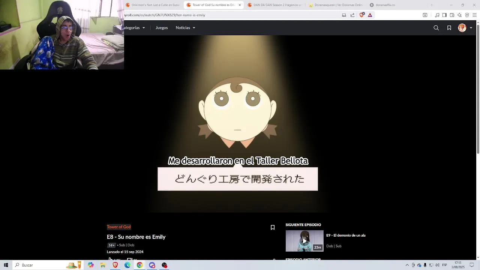Open the Brave Wallet icon
This screenshot has width=480, height=270.
(x=452, y=15)
